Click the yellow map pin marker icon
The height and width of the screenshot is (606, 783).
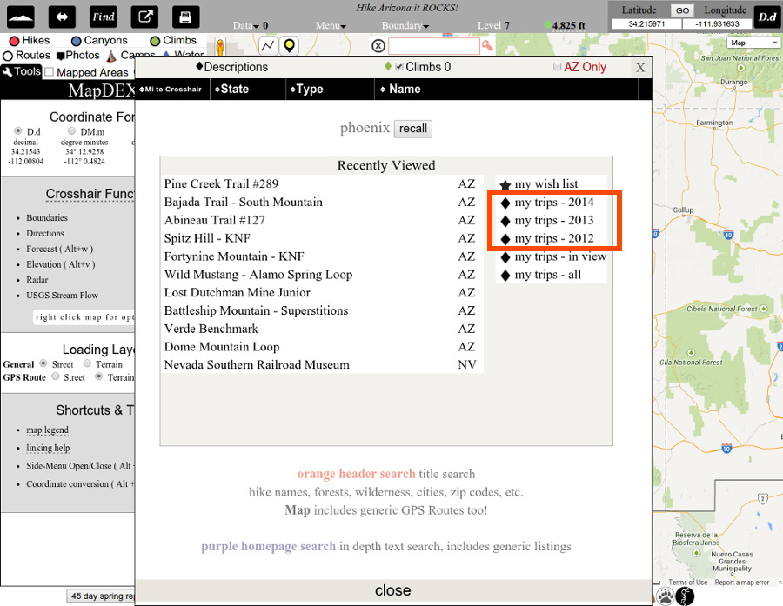(290, 45)
